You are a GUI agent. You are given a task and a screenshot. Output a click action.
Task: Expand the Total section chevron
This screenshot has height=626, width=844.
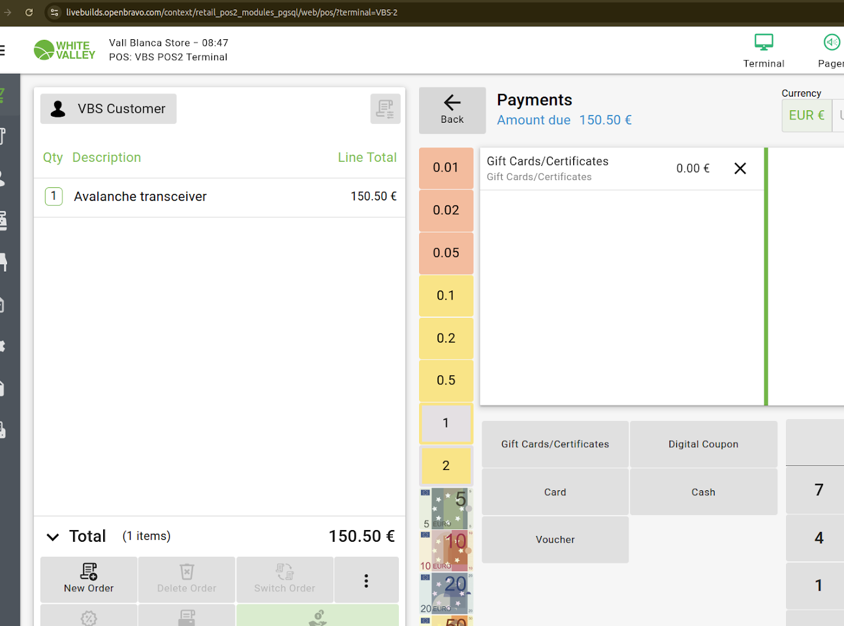(x=53, y=537)
